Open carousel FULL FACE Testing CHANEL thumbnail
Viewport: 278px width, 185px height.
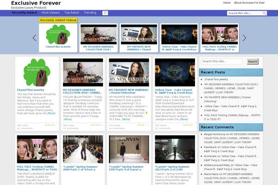click(x=220, y=34)
